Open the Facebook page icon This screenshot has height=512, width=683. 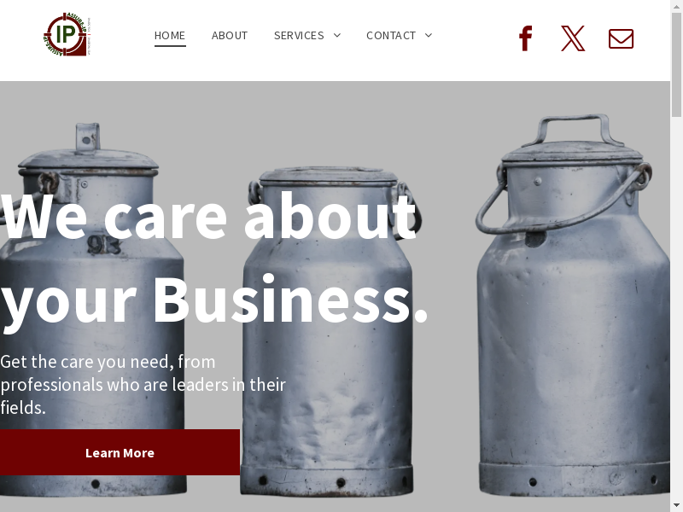526,38
